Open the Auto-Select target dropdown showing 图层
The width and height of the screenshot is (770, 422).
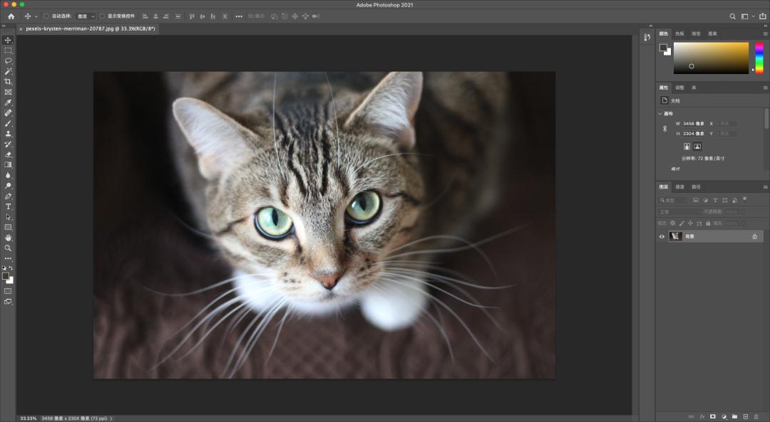83,16
